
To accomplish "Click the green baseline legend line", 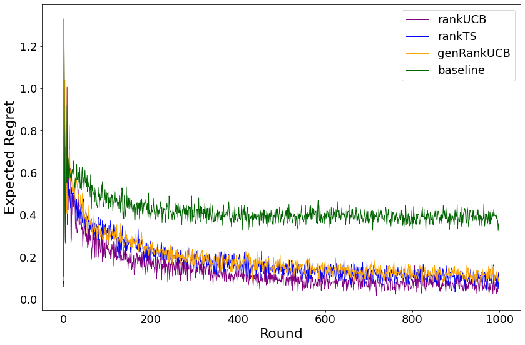I will pyautogui.click(x=417, y=70).
